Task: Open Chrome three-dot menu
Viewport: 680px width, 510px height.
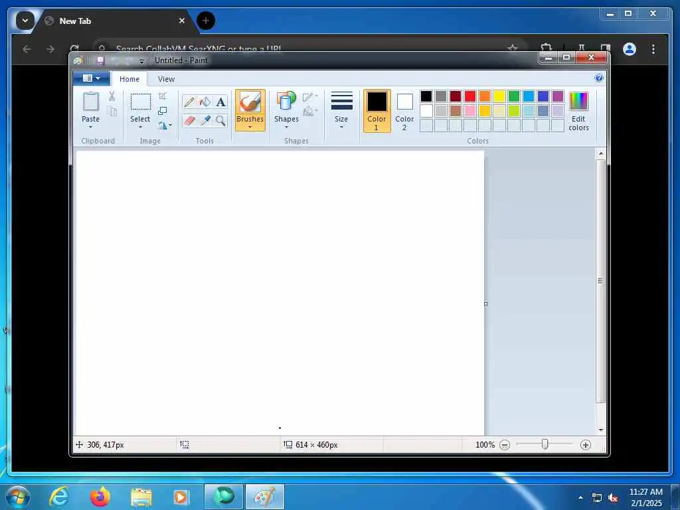Action: point(653,49)
